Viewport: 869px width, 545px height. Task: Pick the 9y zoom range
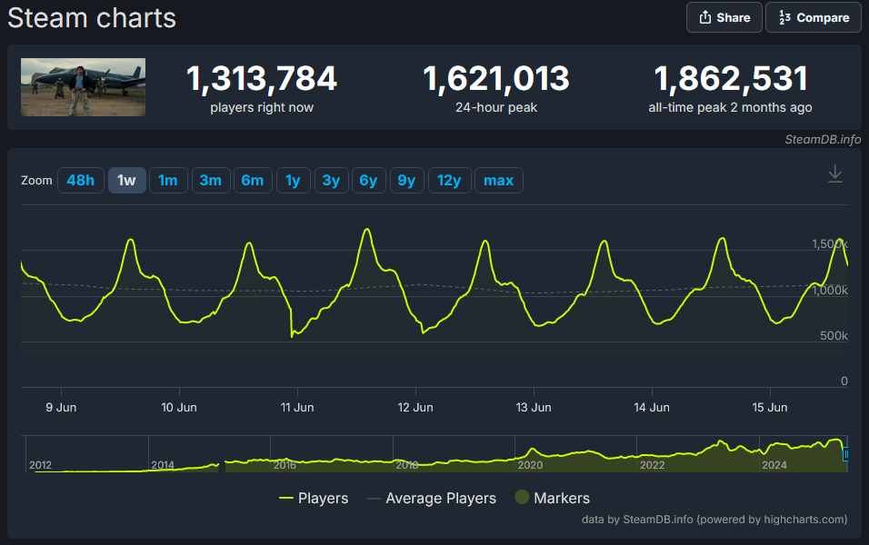pyautogui.click(x=407, y=181)
